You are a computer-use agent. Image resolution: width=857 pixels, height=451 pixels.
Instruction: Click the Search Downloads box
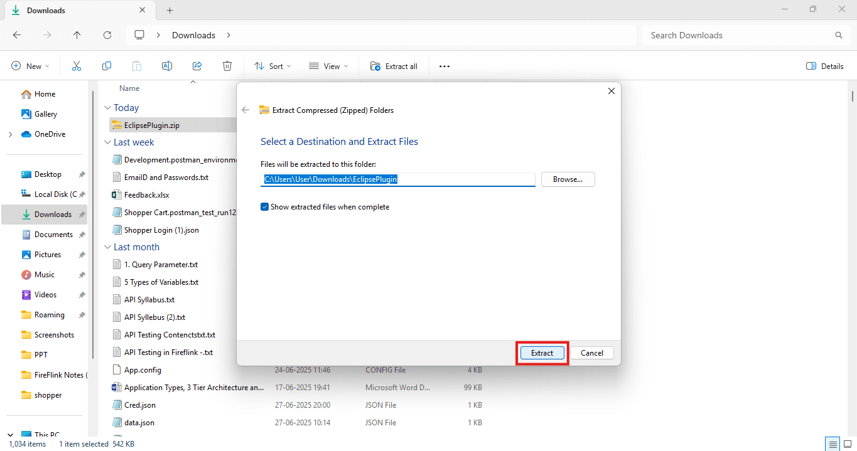click(745, 35)
